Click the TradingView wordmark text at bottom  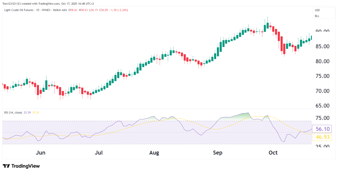click(25, 166)
